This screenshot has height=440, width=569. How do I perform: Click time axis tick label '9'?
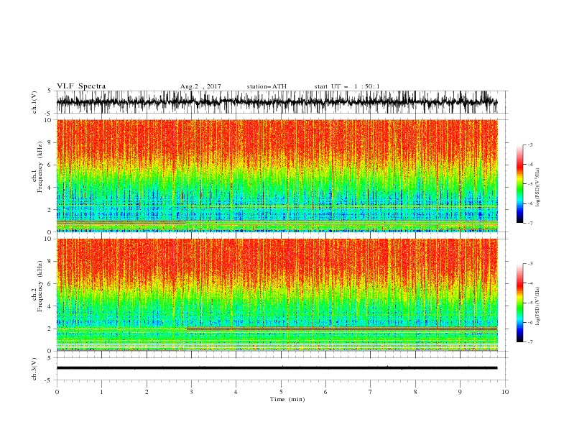460,392
